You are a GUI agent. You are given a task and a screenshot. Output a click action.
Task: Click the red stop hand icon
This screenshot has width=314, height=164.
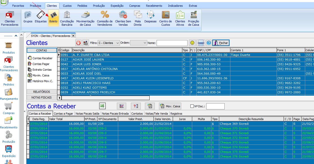pos(78,43)
